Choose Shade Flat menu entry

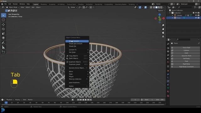click(77, 46)
